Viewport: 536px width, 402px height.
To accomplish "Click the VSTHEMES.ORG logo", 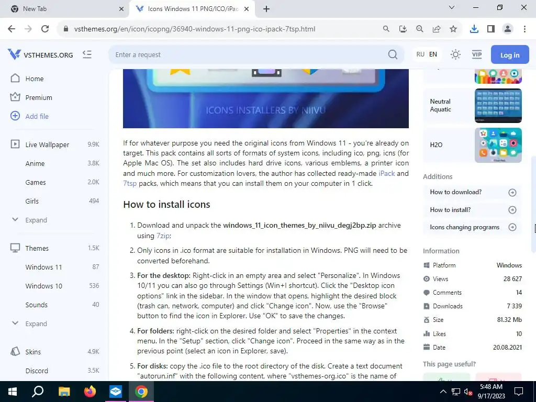I will (x=40, y=54).
